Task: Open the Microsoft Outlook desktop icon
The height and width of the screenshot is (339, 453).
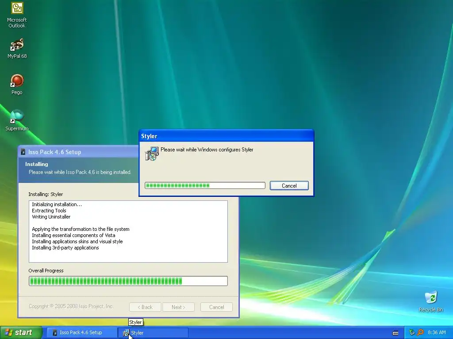Action: 17,15
